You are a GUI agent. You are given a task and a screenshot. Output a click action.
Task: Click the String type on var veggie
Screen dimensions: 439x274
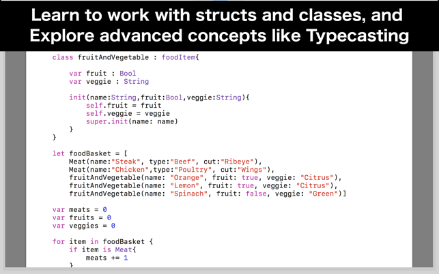point(136,81)
